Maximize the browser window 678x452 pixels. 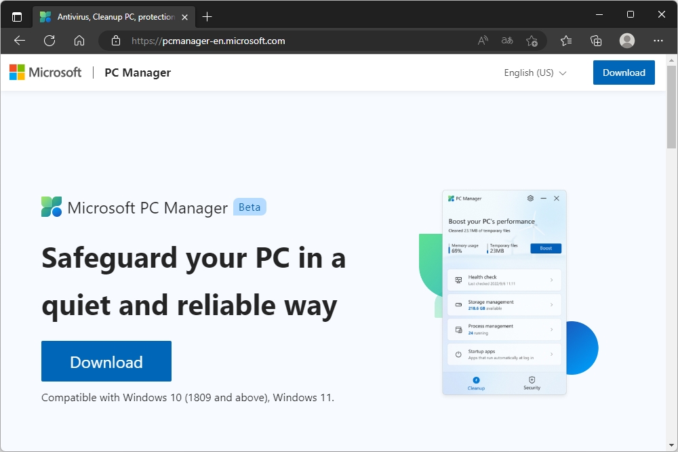tap(631, 14)
